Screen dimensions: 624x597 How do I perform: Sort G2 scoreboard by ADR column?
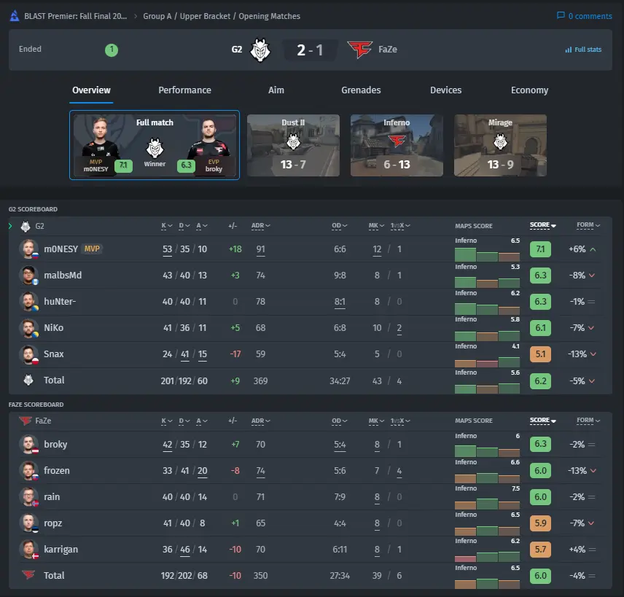tap(261, 226)
